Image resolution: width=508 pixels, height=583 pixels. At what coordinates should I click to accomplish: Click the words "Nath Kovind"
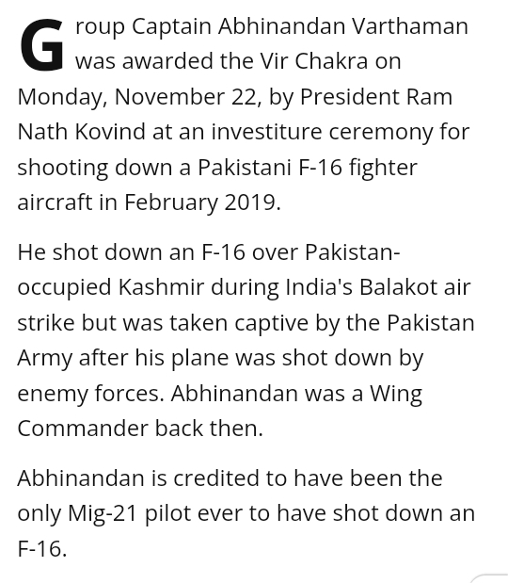(x=81, y=132)
